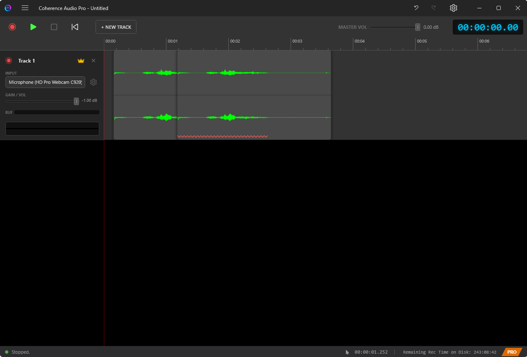
Task: Toggle record arm on Track 1
Action: coord(9,60)
